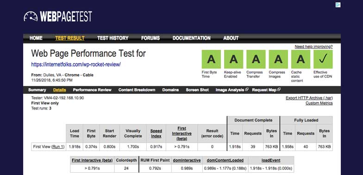
Task: Click the test date 11/26/2018 text
Action: [x=52, y=80]
